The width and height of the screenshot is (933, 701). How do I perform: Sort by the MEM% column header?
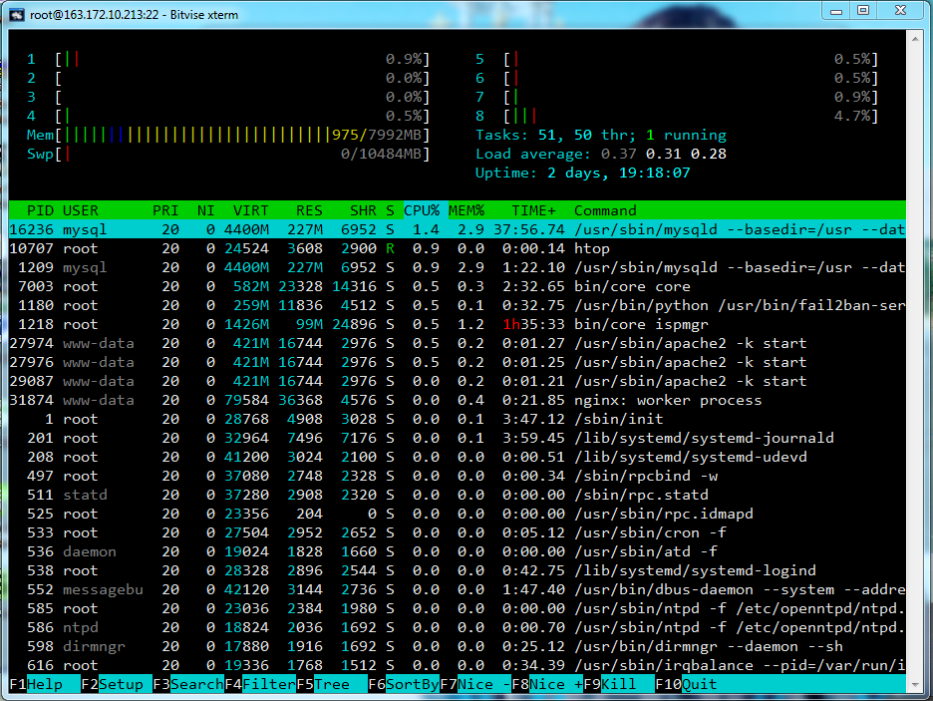point(466,210)
